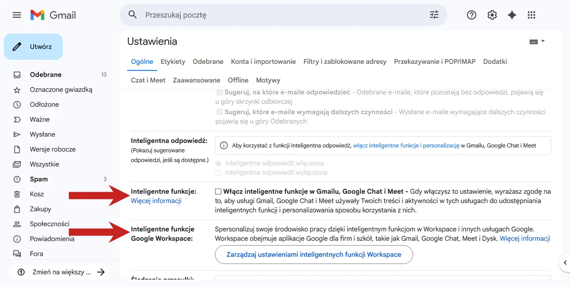Enable Włącz inteligentne funkcje checkbox
Viewport: 570px width, 287px height.
(x=218, y=192)
